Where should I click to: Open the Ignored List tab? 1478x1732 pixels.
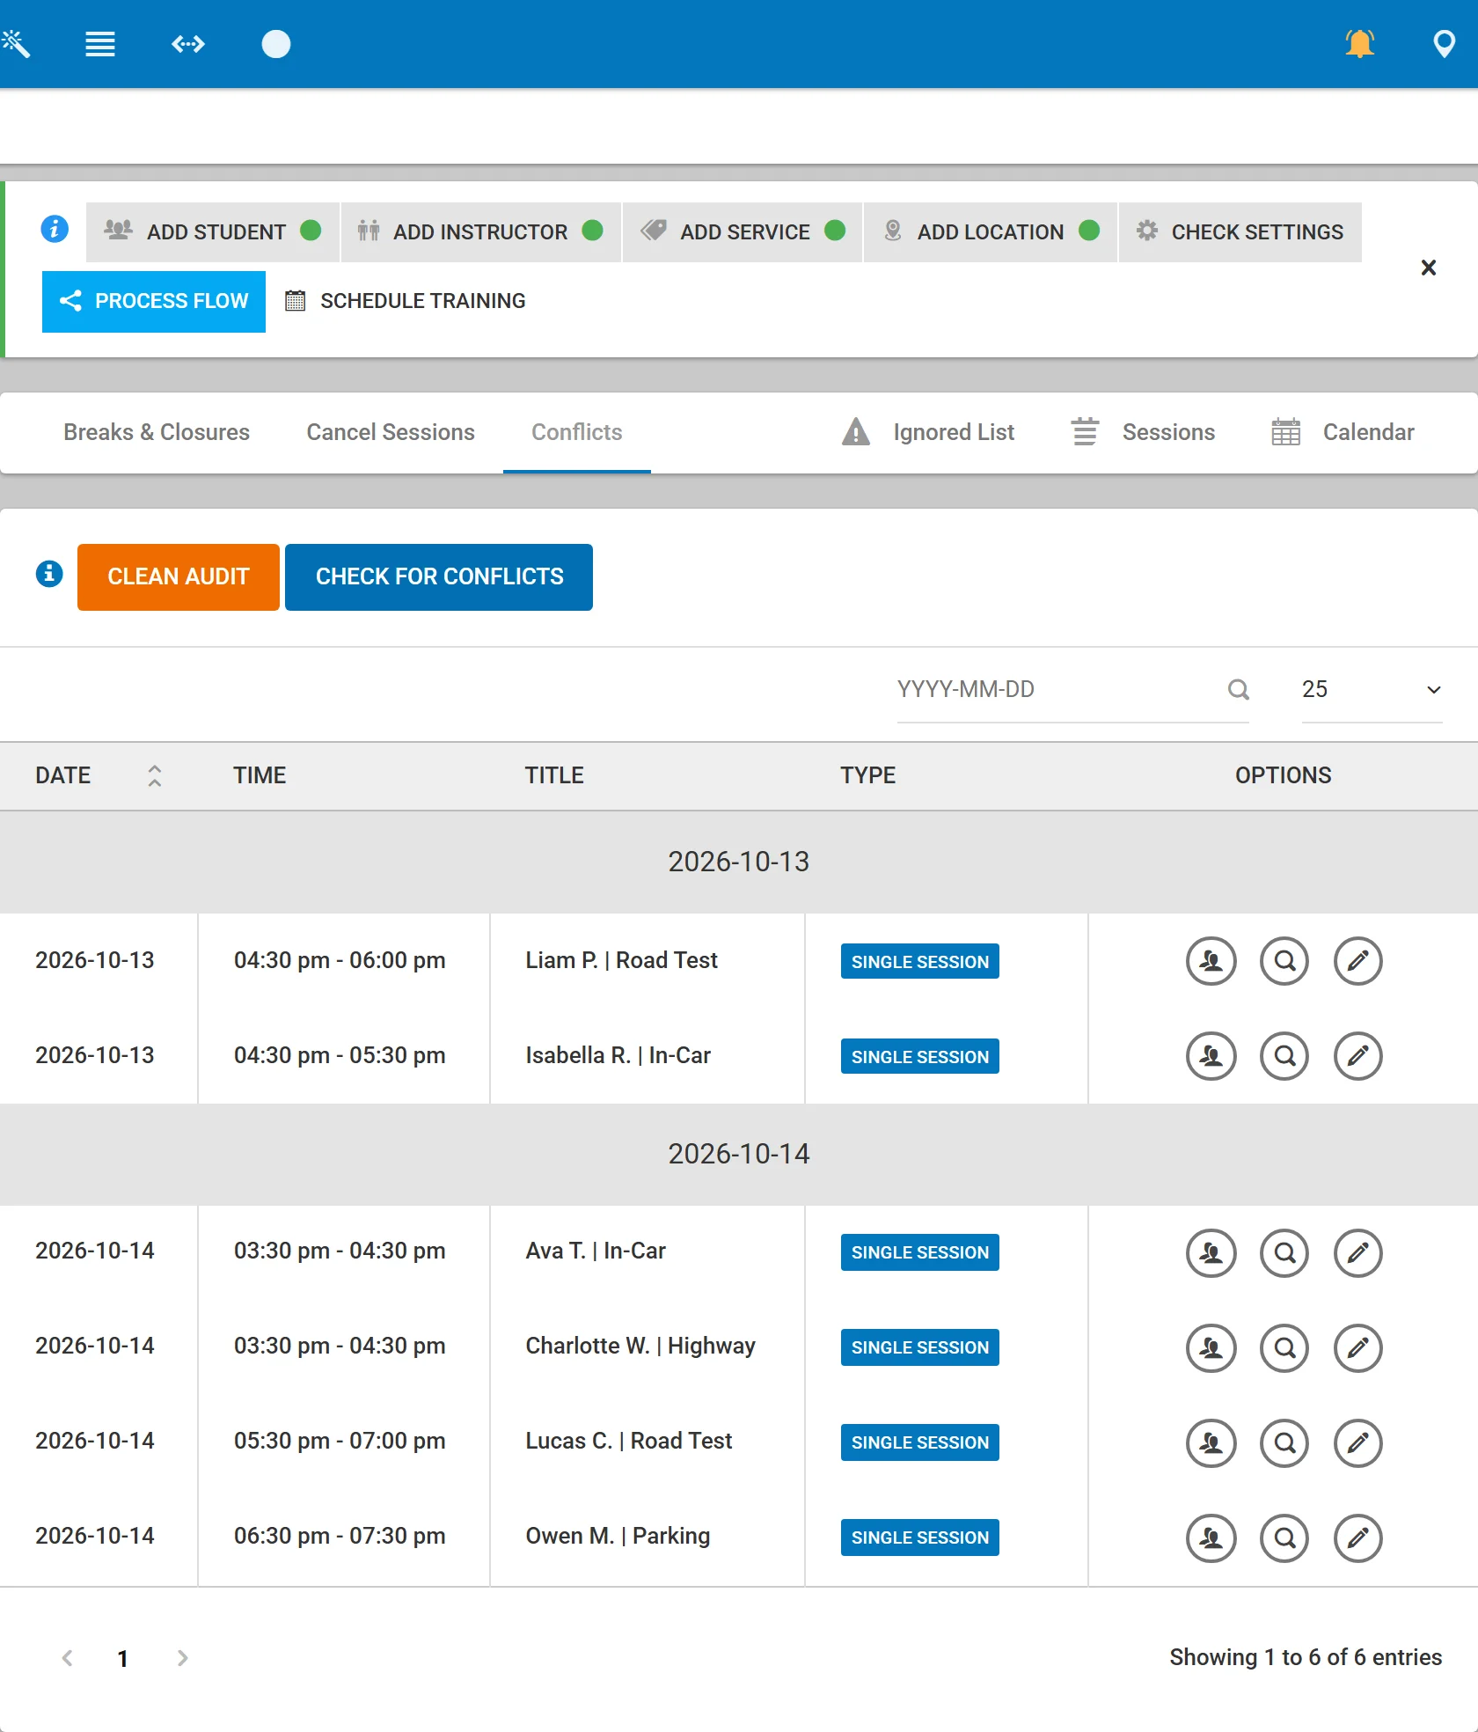click(x=928, y=432)
